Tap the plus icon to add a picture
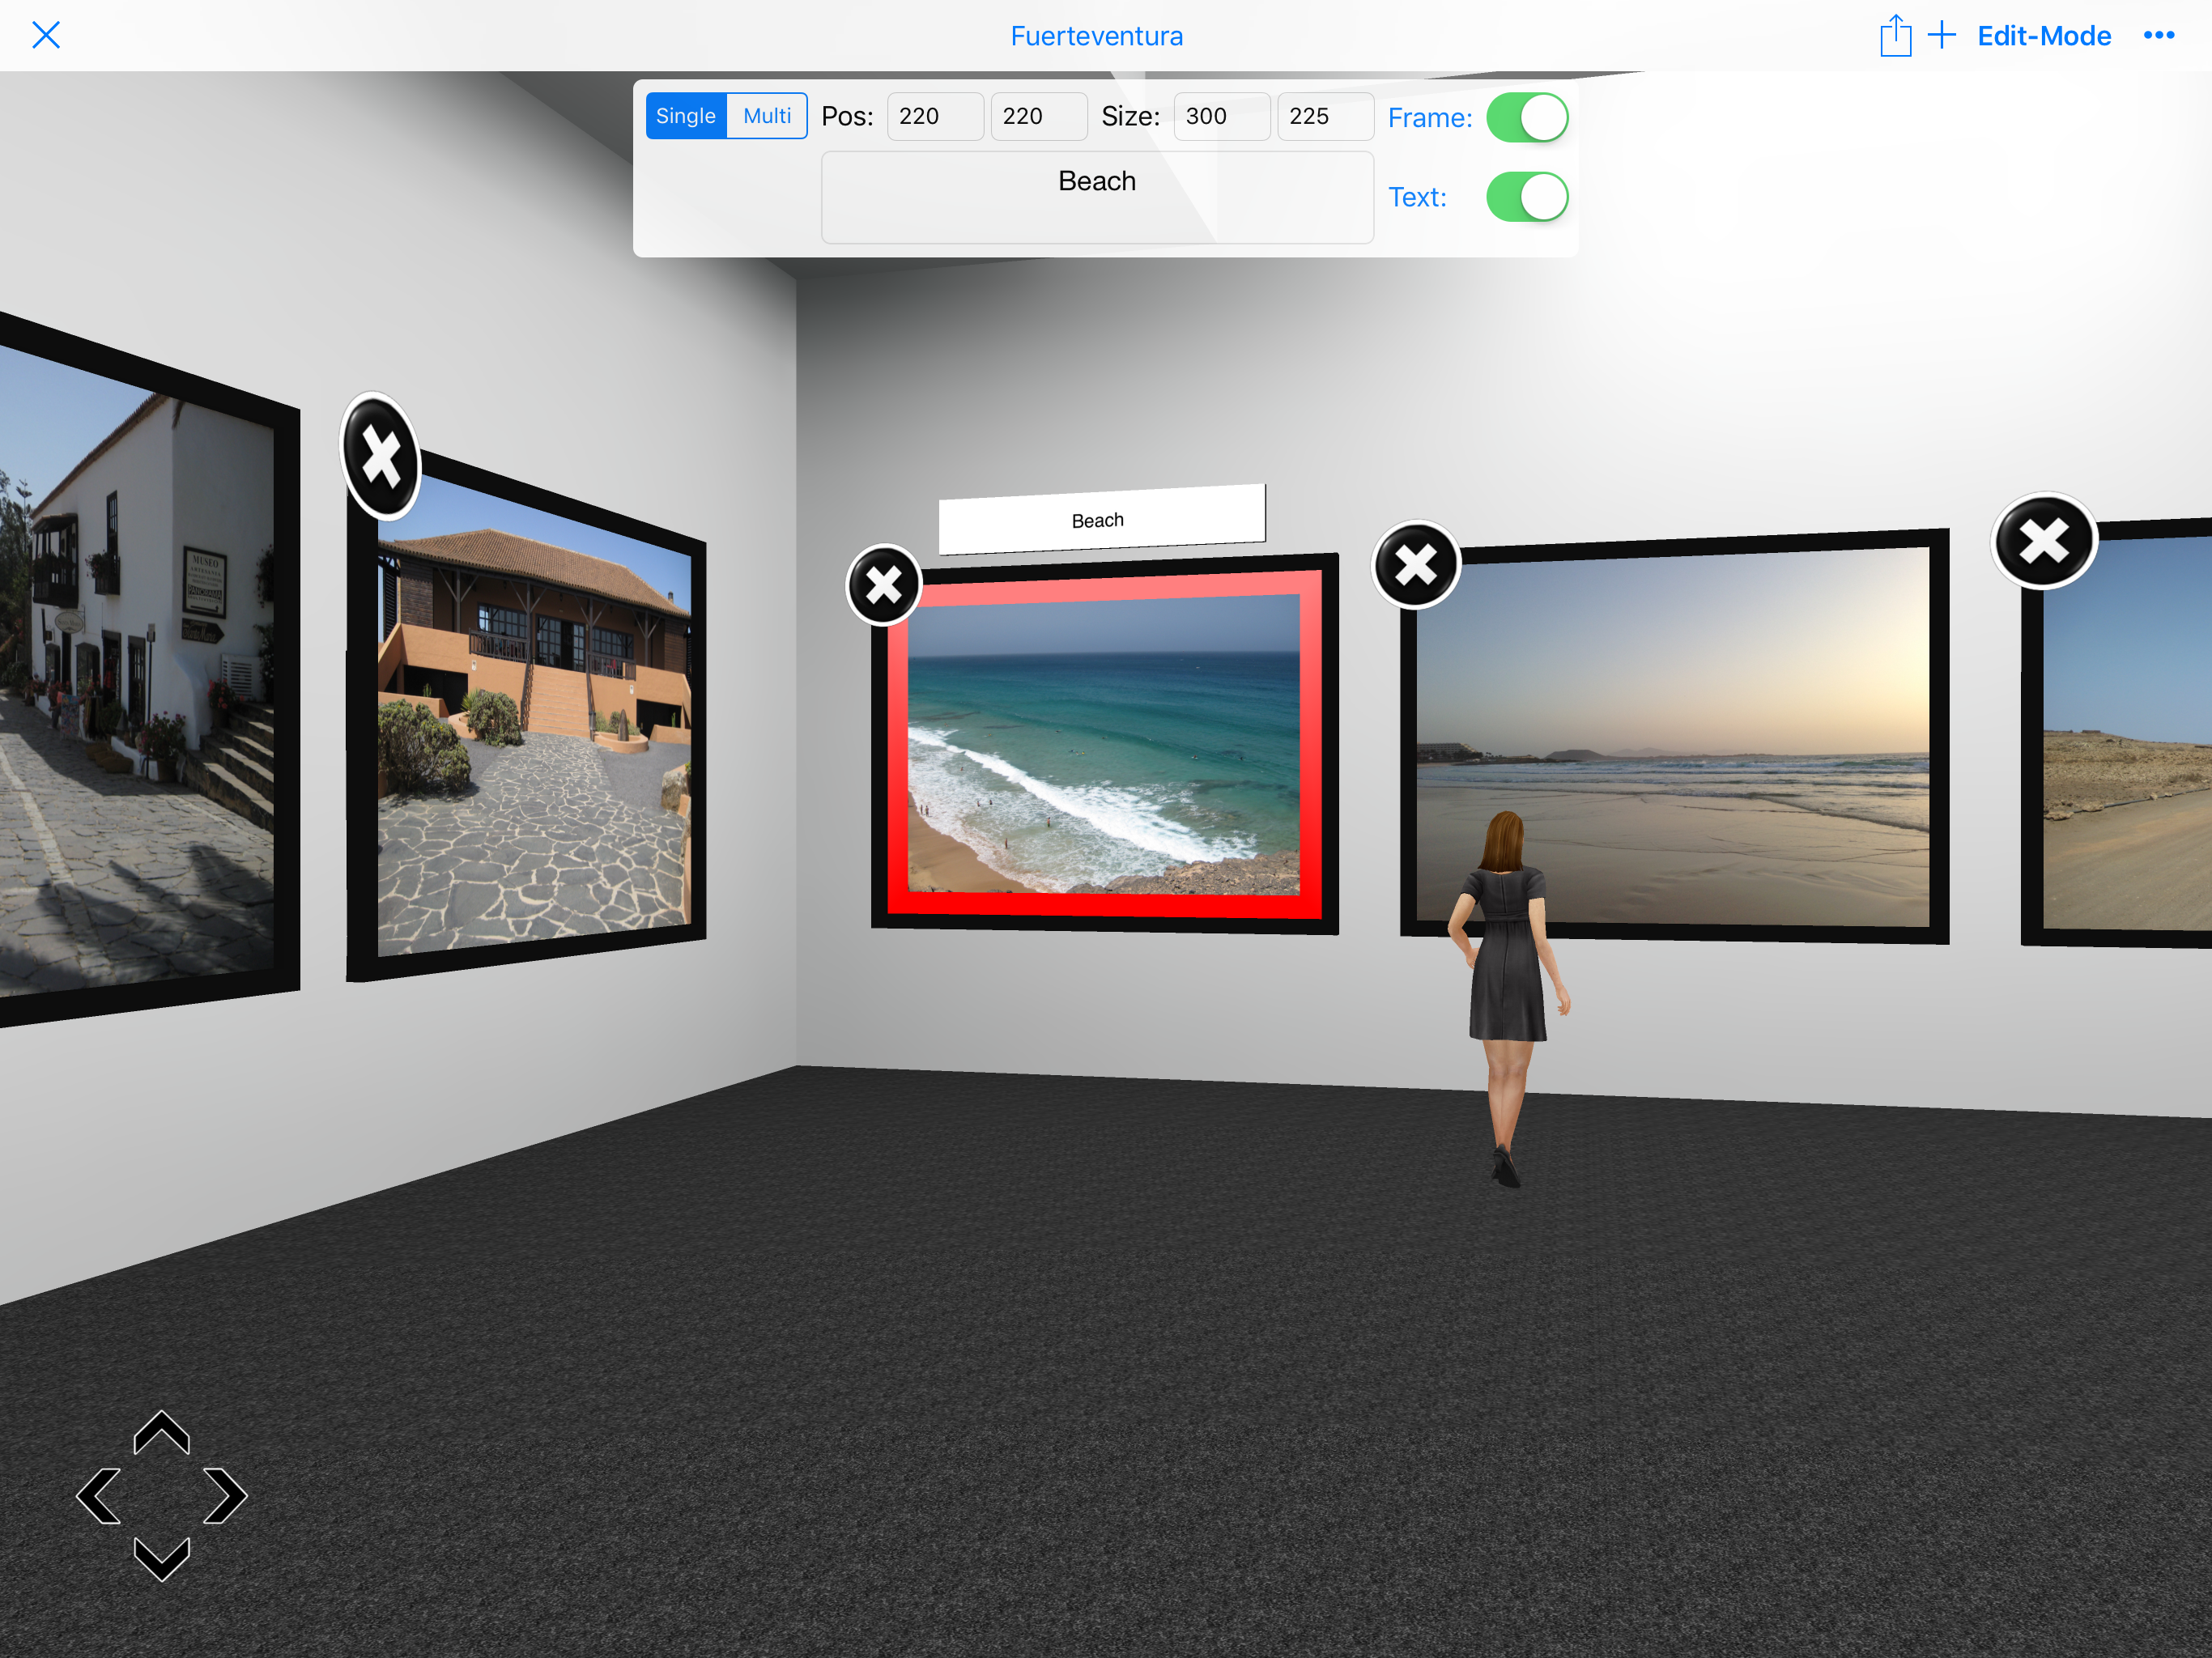The image size is (2212, 1658). tap(1941, 36)
